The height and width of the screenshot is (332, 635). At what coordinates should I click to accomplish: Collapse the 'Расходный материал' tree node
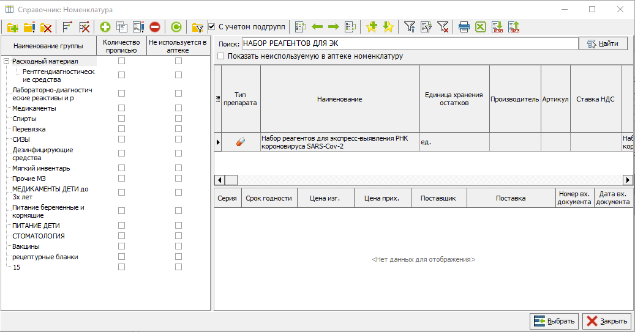click(x=6, y=61)
